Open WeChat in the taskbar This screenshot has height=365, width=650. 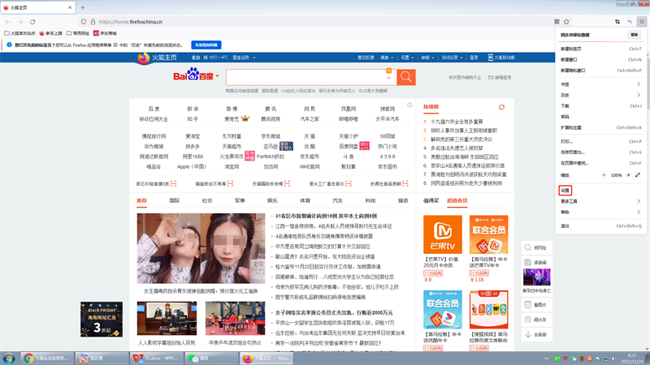coord(210,358)
